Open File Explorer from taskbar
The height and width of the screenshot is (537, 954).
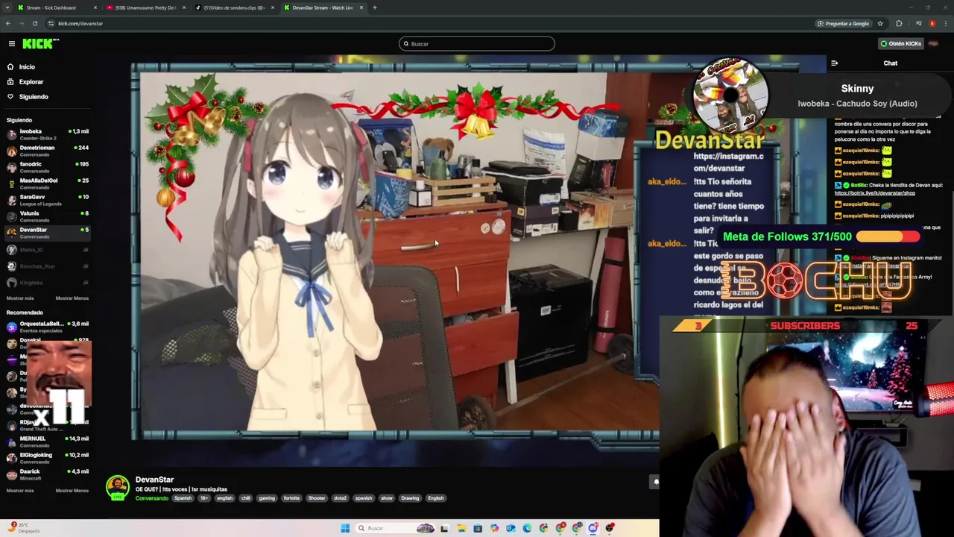tap(461, 528)
